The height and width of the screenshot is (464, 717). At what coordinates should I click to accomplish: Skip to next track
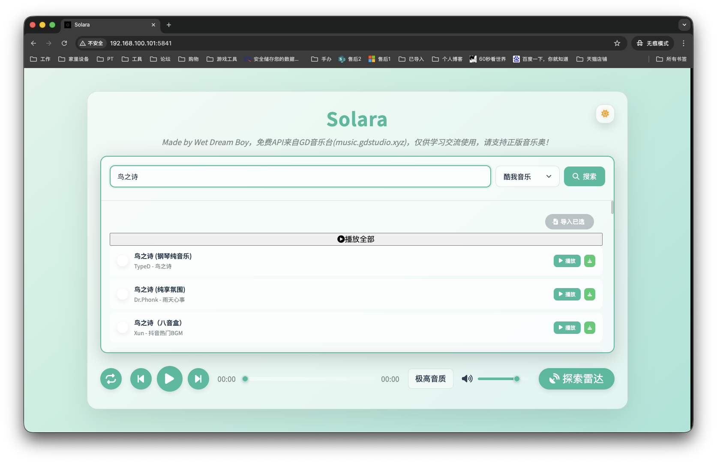pyautogui.click(x=198, y=379)
